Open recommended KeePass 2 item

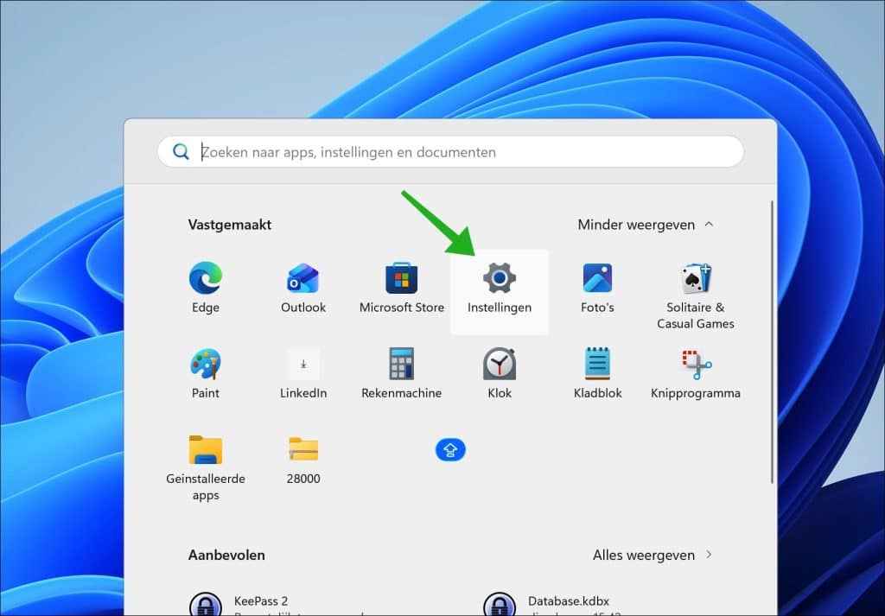[x=259, y=602]
